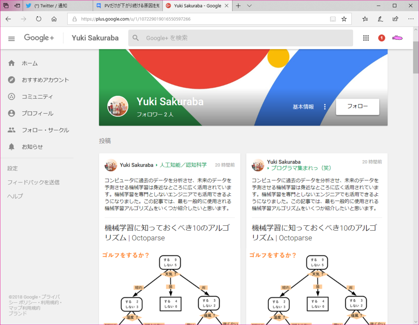Click author avatar in right post
This screenshot has height=325, width=419.
pyautogui.click(x=258, y=165)
